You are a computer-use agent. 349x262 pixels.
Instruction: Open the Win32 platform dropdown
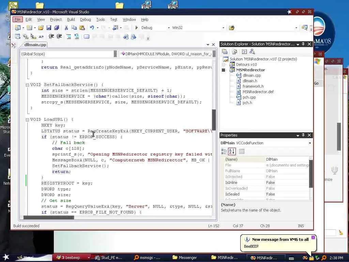tap(223, 28)
